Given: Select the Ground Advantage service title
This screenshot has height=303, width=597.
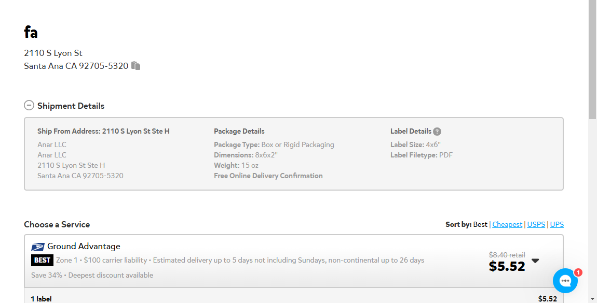Looking at the screenshot, I should (84, 247).
